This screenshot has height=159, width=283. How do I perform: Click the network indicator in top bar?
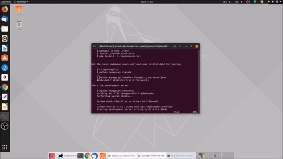(269, 2)
